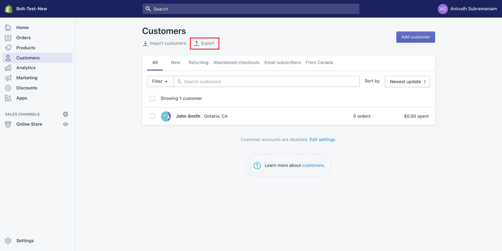Open the Abandoned checkouts tab

tap(236, 63)
